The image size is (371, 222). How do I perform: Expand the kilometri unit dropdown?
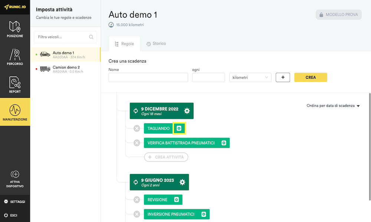click(x=250, y=77)
